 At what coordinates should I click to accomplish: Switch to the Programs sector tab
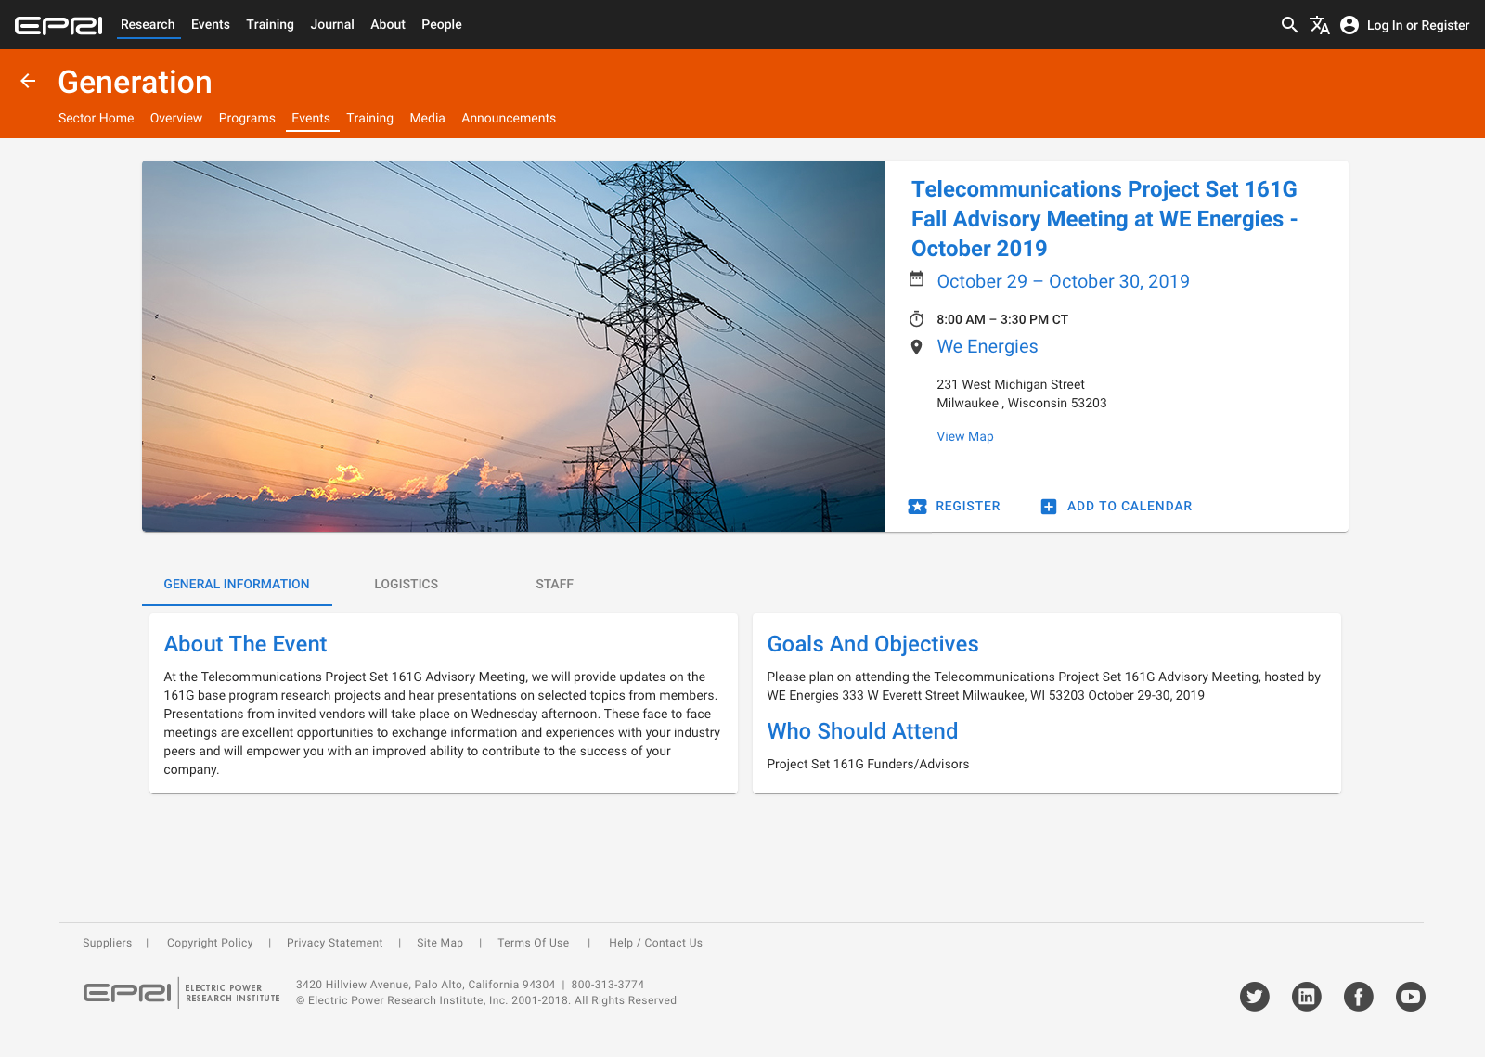(x=247, y=119)
